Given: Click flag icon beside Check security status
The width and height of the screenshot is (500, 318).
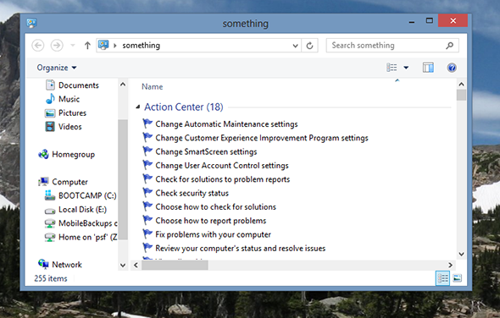Looking at the screenshot, I should click(147, 193).
